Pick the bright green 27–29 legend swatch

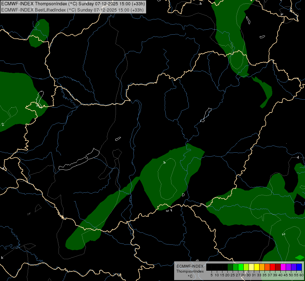point(241,267)
